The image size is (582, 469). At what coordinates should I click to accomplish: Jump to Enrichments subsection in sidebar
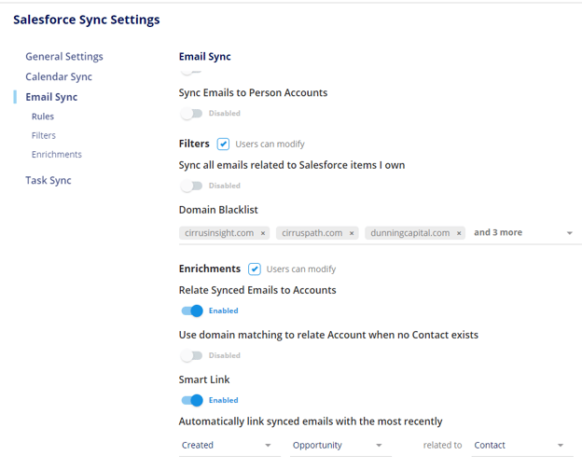(56, 155)
